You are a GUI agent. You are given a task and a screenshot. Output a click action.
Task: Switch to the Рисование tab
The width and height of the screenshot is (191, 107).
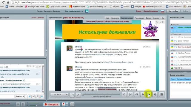(139, 18)
